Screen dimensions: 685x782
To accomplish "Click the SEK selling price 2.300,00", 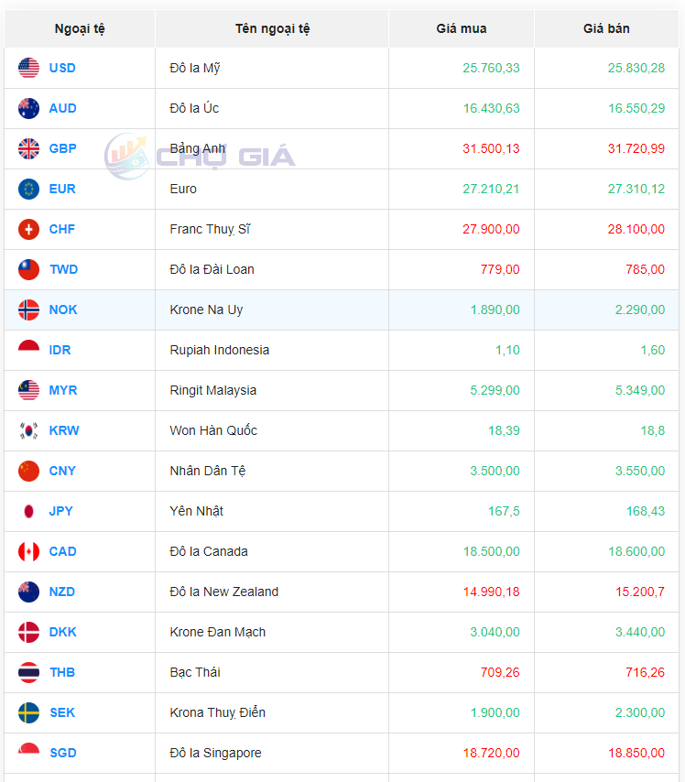I will tap(639, 712).
